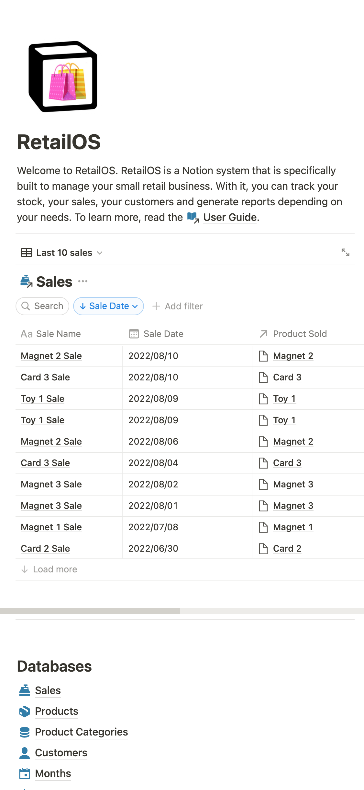Click the cash register icon beside Sales heading
Screen dimensions: 364x790
click(26, 281)
